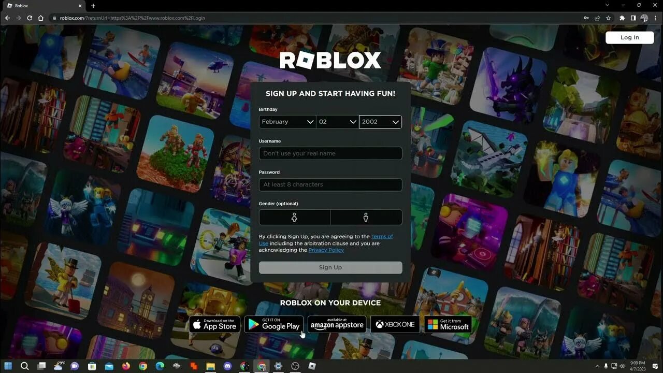This screenshot has width=663, height=373.
Task: Open the taskbar clock and date
Action: click(x=638, y=366)
